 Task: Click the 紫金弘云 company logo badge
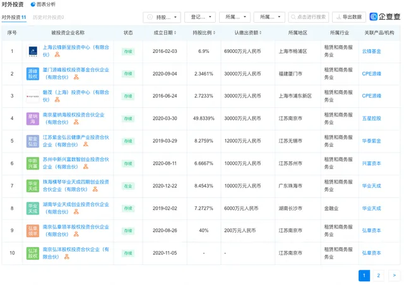(x=33, y=140)
